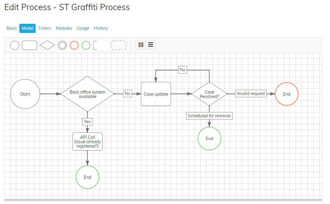Switch to the Timers tab

[45, 28]
